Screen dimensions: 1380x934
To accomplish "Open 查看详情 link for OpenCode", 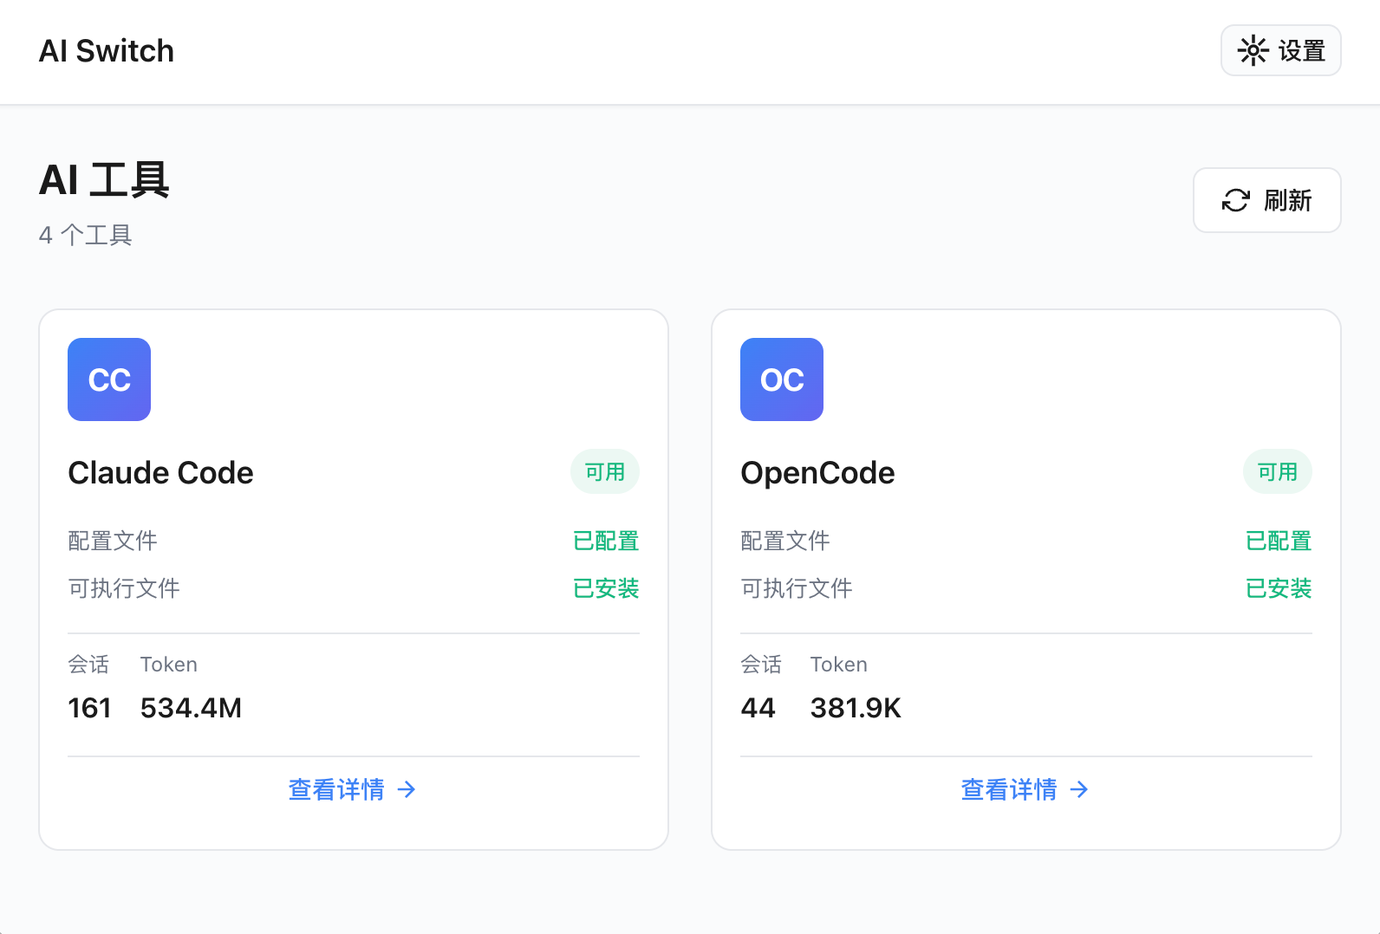I will tap(1010, 789).
